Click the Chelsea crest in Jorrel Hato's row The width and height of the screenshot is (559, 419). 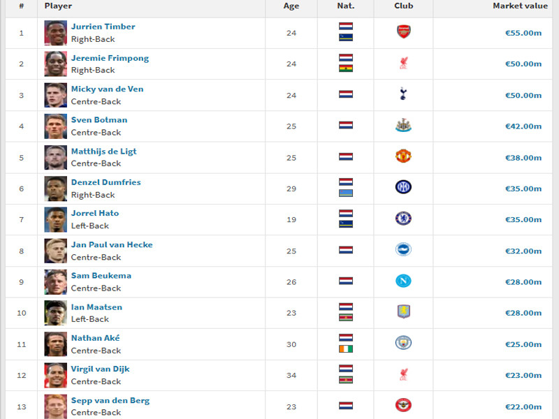[404, 219]
